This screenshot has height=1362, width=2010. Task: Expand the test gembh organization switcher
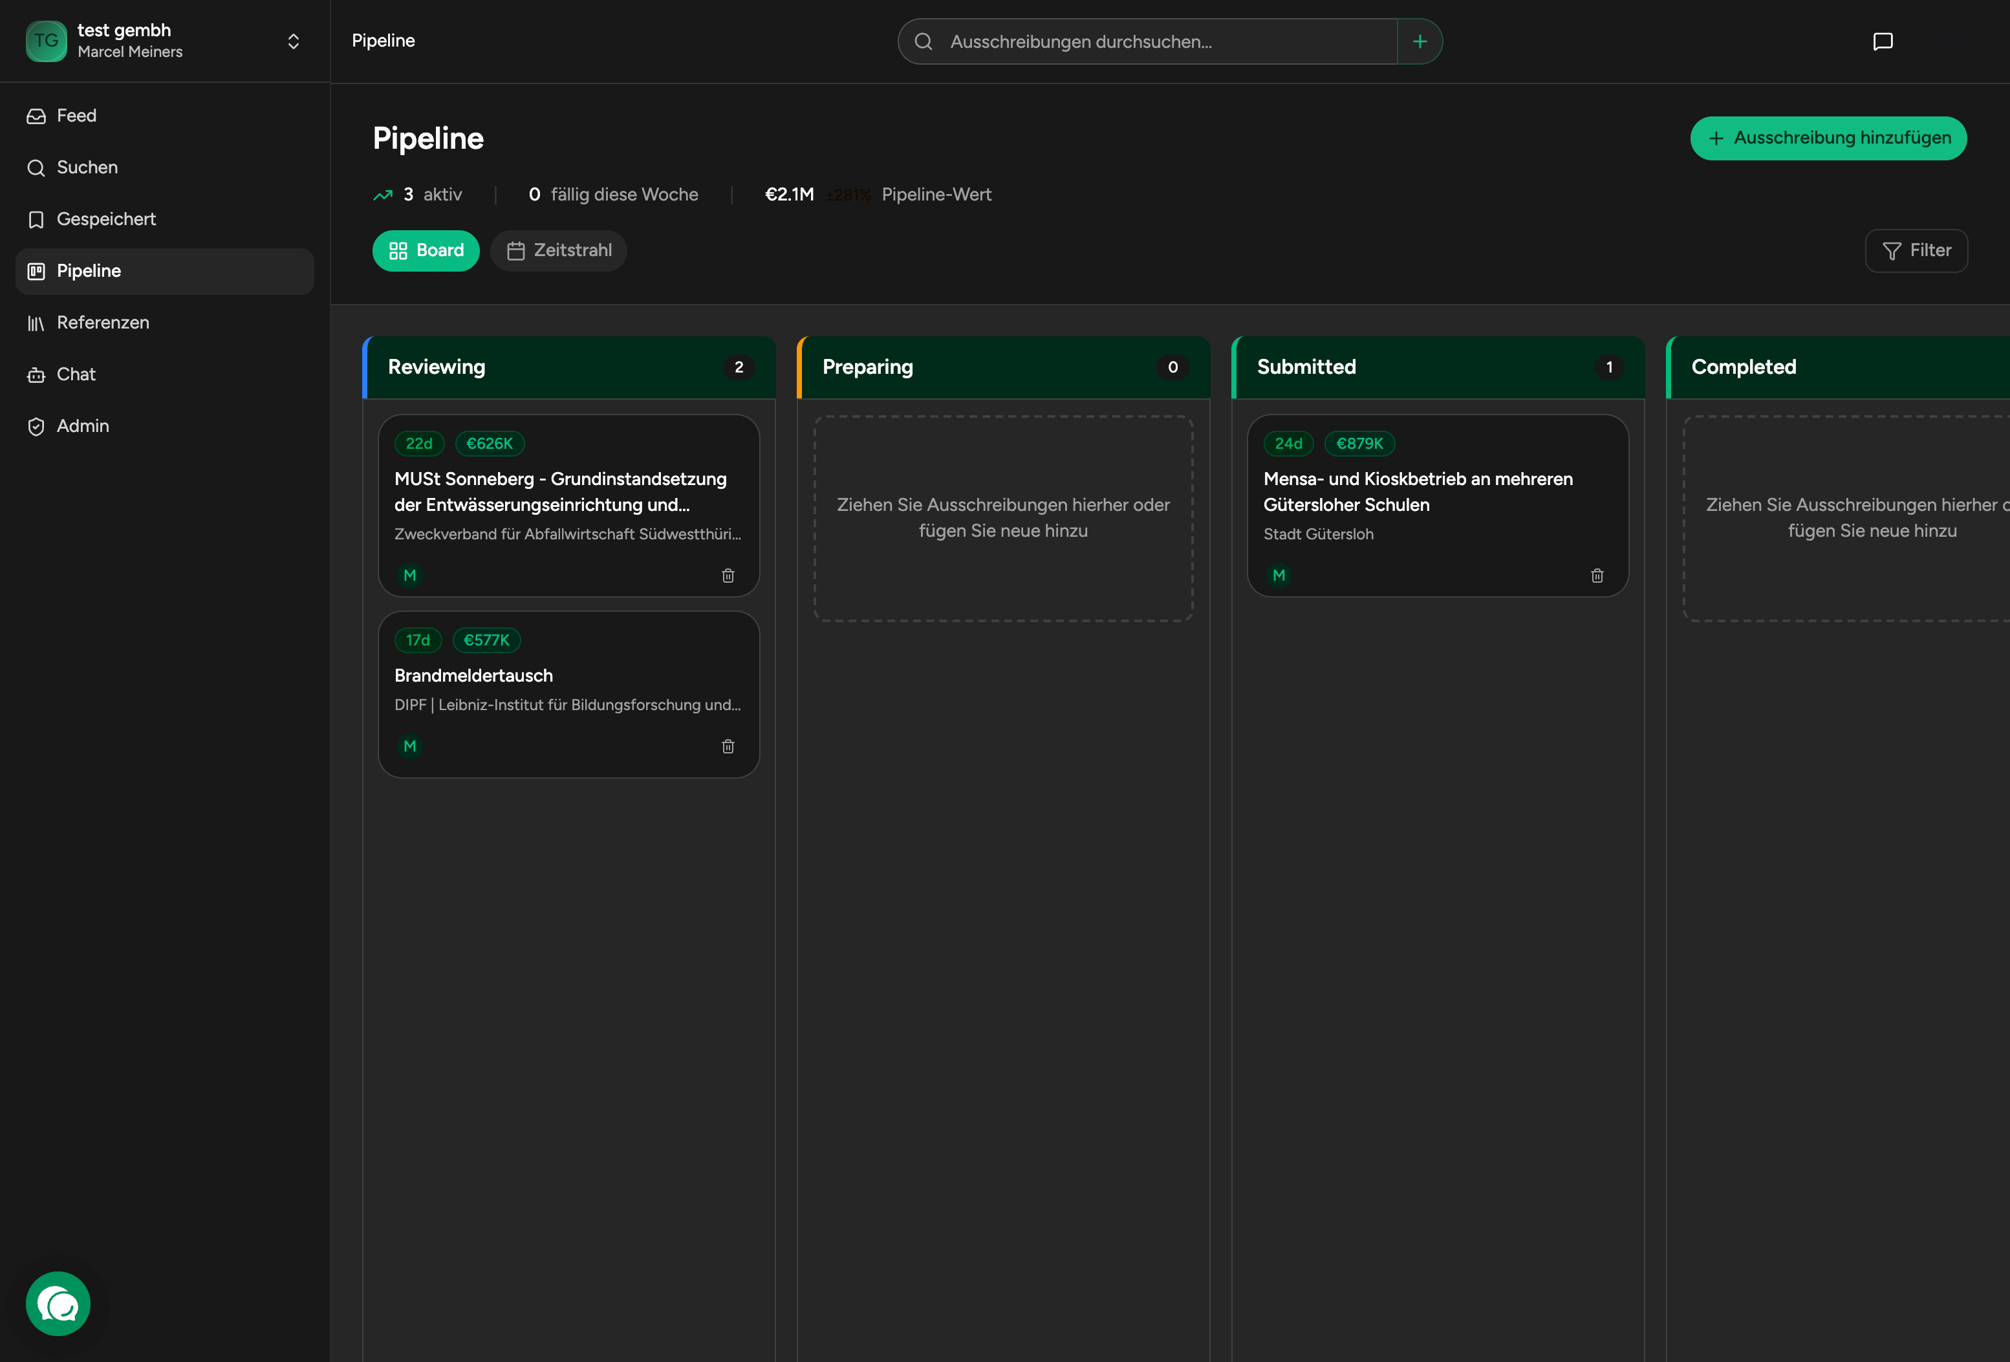click(293, 41)
